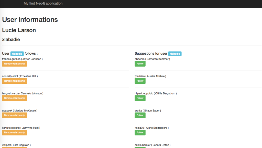Click the xlabadie badge in the suggestions heading
The image size is (262, 148).
(175, 54)
